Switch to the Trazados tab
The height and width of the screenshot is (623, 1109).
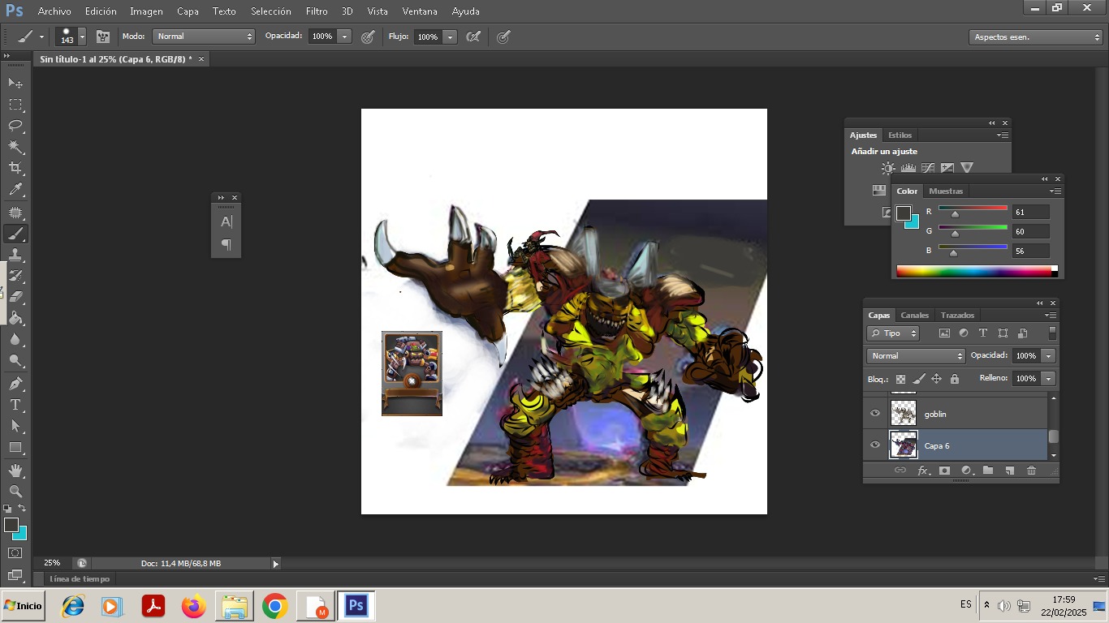pos(957,315)
